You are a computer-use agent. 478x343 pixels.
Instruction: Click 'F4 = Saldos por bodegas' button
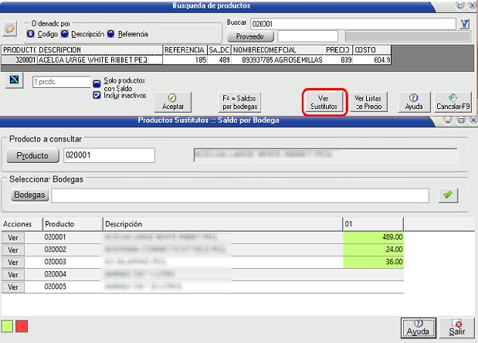(x=239, y=102)
